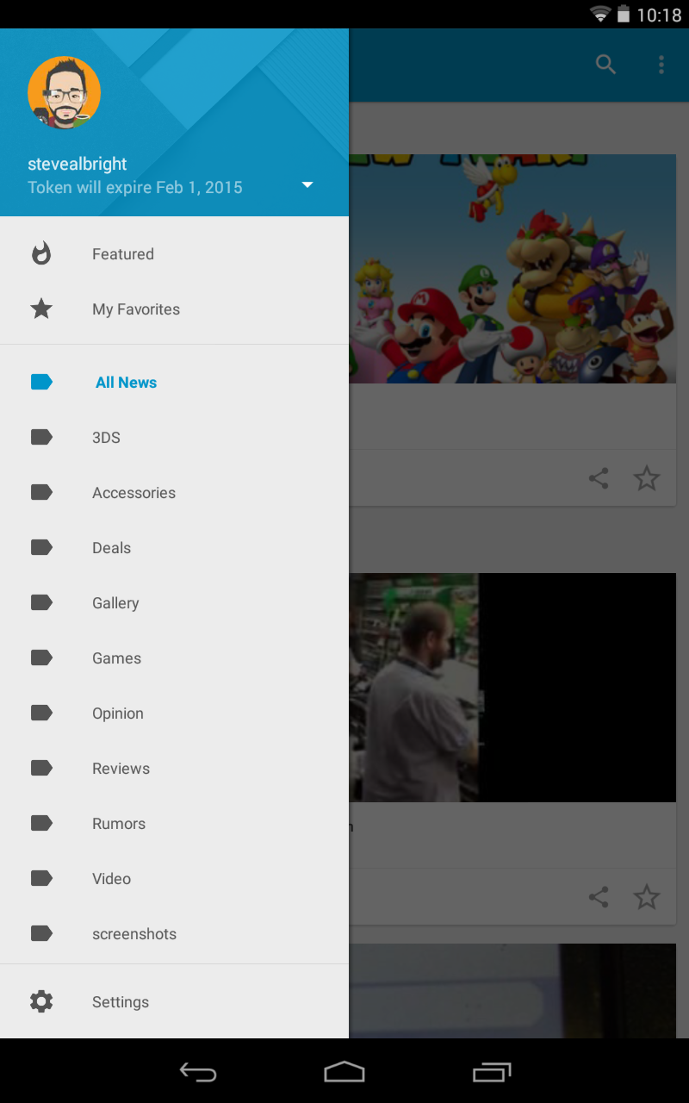Click the tag icon beside screenshots
Viewport: 689px width, 1103px height.
point(41,933)
